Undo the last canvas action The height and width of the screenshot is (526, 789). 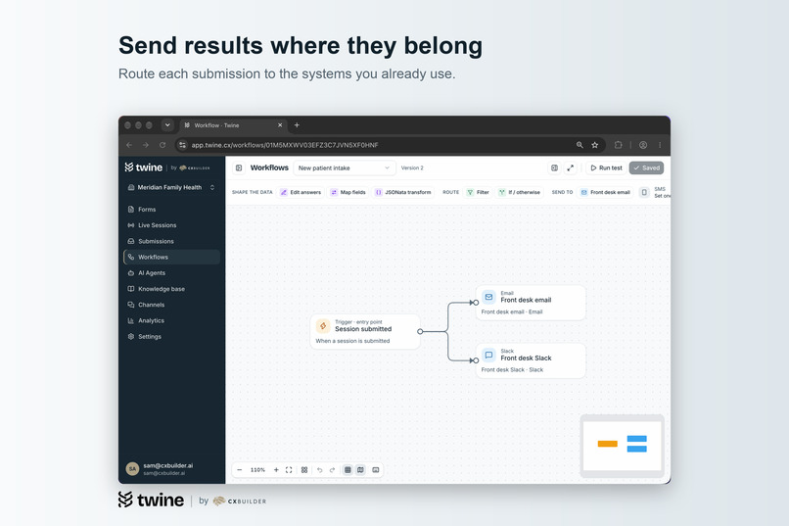319,470
